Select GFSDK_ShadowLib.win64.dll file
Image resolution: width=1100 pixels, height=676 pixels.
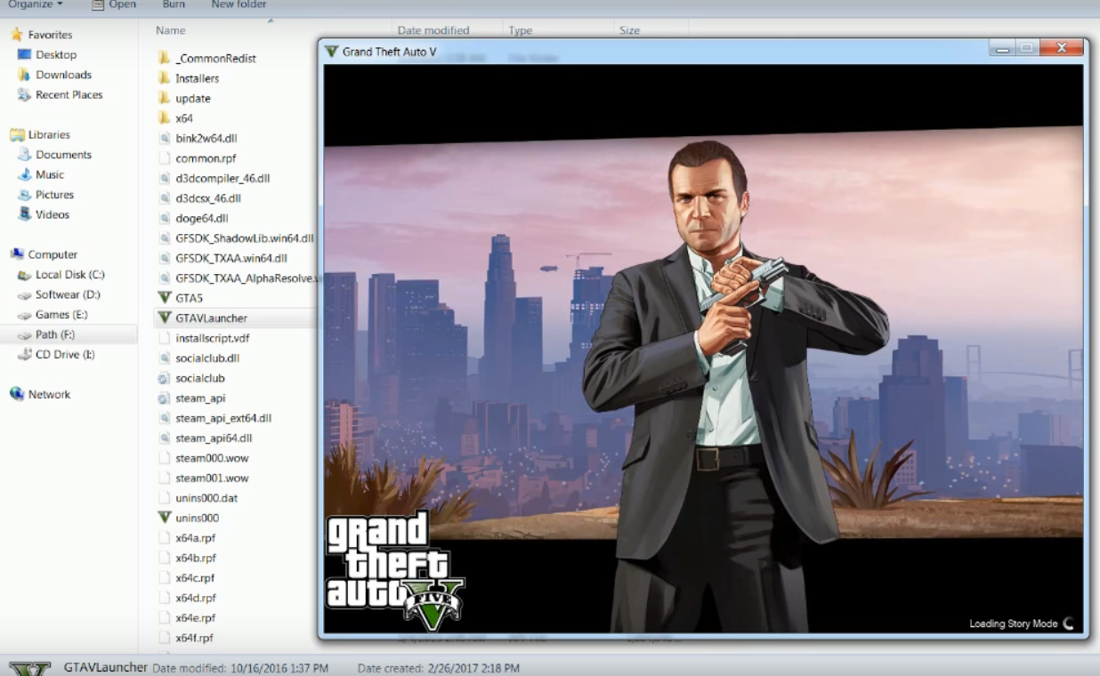pos(245,238)
